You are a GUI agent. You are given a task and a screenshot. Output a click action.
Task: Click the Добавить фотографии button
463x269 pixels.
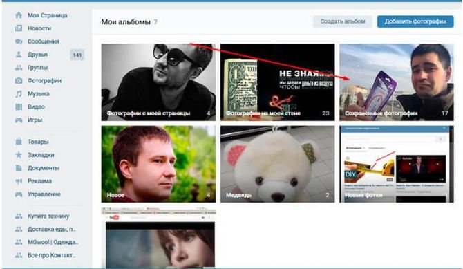tap(415, 21)
